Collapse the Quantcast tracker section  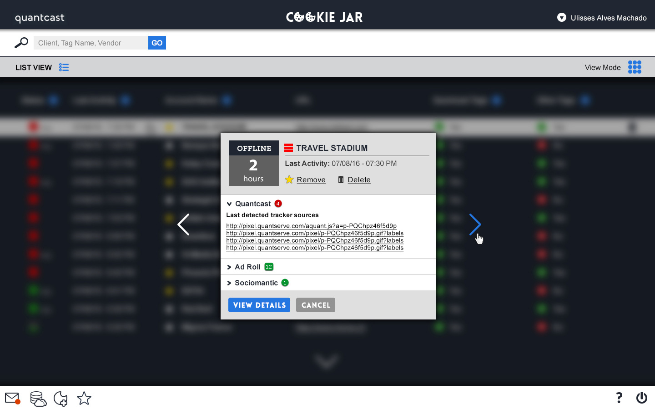pyautogui.click(x=230, y=204)
